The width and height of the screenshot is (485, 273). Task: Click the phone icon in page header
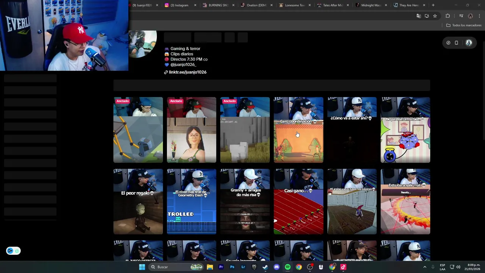click(x=457, y=43)
